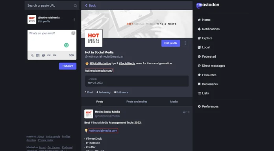Screen dimensions: 274x151
Task: Open hotinsocialmedia.com/ profile link
Action: tap(99, 71)
